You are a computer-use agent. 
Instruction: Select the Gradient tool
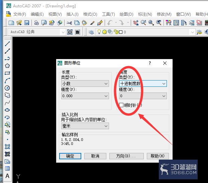pyautogui.click(x=7, y=154)
